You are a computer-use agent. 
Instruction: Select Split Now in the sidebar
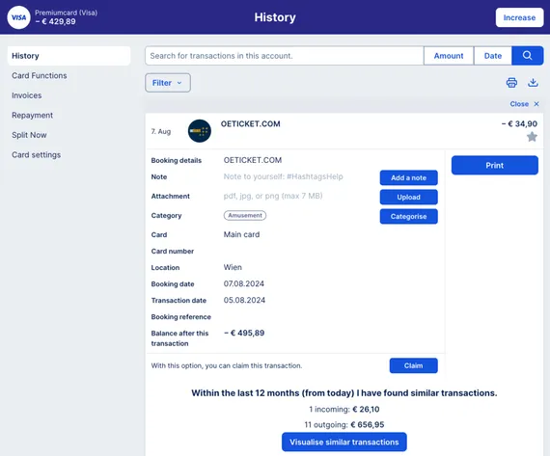29,135
